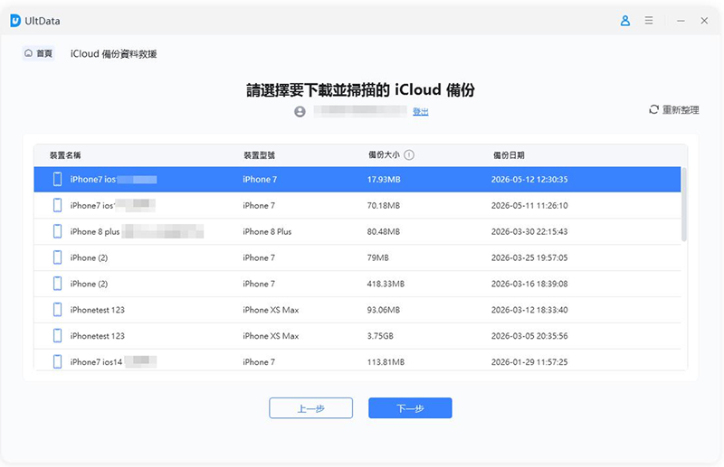Select iPhone7 ios14 backup row
The height and width of the screenshot is (467, 724).
pos(357,360)
